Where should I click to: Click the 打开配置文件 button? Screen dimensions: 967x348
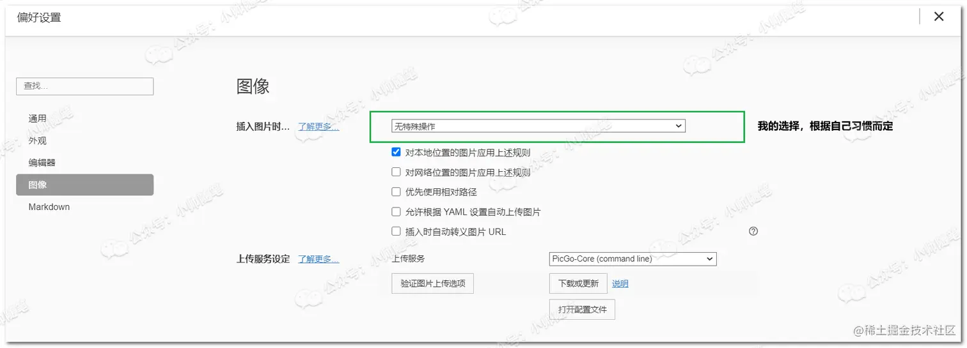[582, 310]
